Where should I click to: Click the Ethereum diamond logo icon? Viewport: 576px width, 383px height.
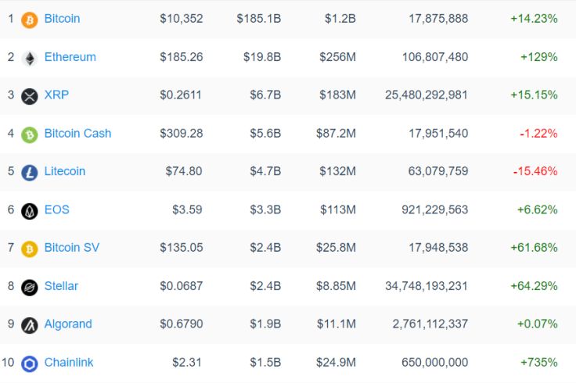tap(30, 59)
